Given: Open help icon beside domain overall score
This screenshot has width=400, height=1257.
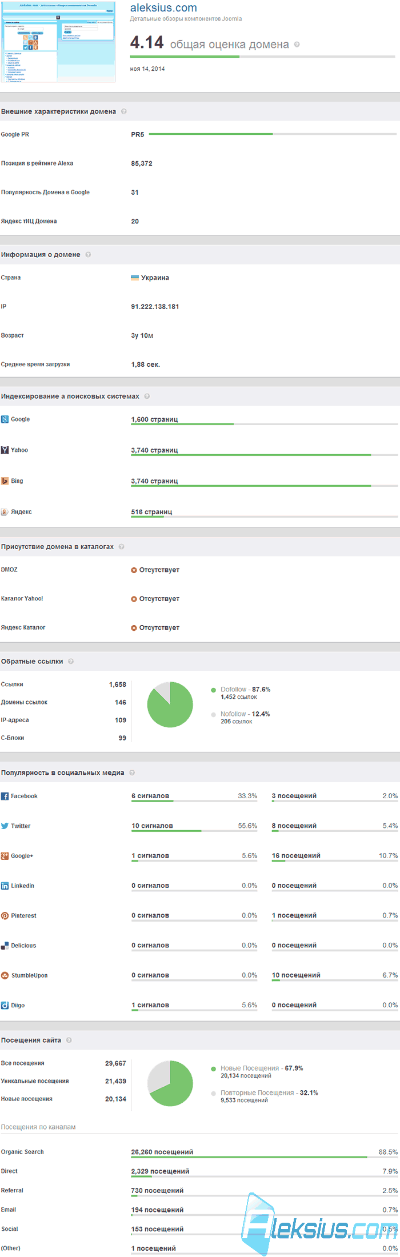Looking at the screenshot, I should click(297, 45).
